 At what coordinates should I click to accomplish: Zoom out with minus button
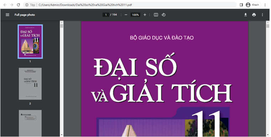[126, 15]
